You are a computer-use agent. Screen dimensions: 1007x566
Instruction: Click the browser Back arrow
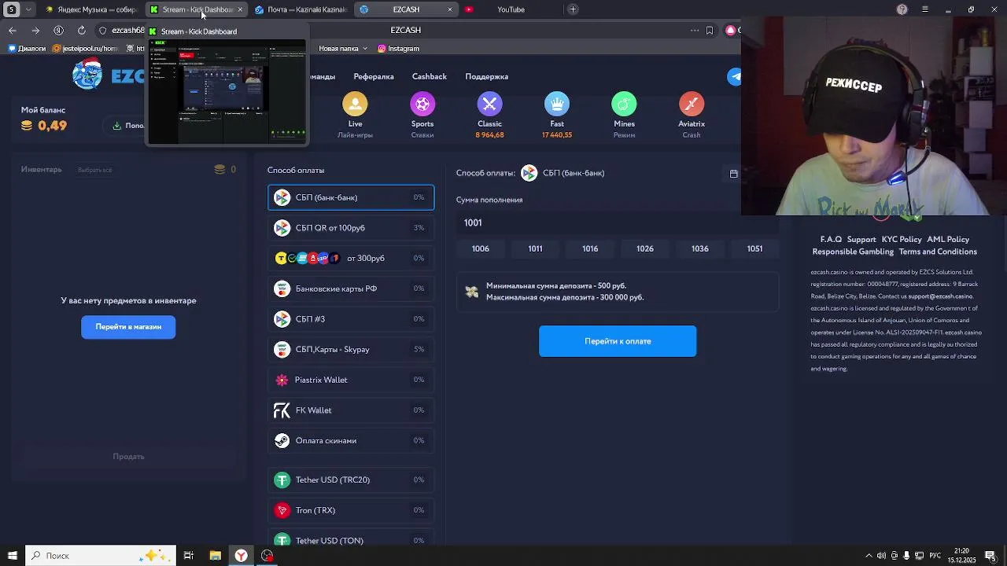13,30
